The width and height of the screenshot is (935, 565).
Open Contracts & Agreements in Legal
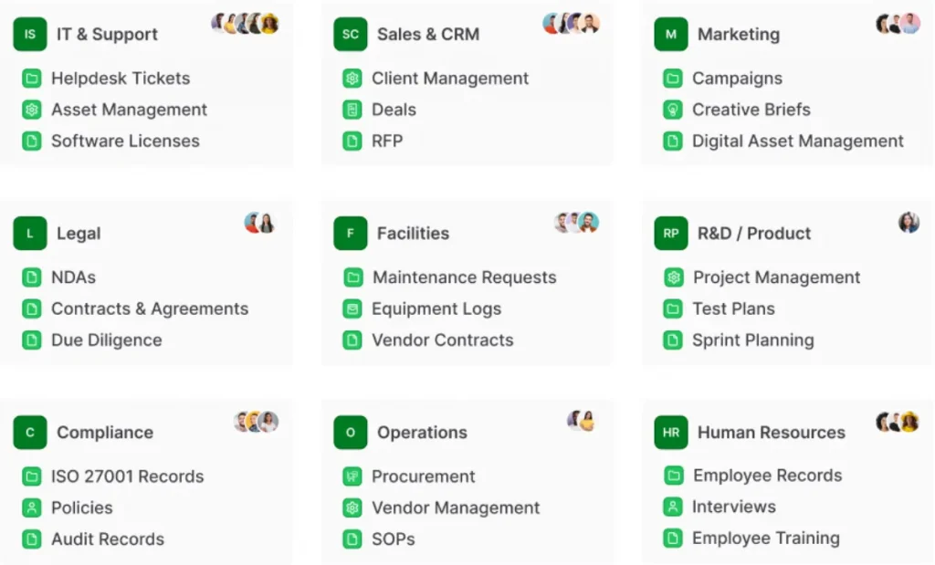pyautogui.click(x=149, y=309)
